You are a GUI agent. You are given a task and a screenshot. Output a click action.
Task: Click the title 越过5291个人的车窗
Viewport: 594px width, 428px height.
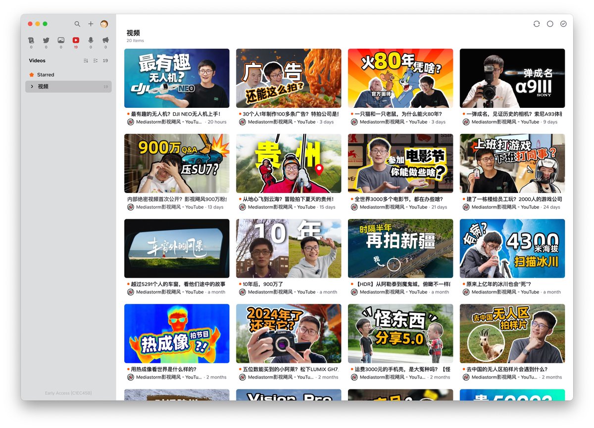coord(178,284)
